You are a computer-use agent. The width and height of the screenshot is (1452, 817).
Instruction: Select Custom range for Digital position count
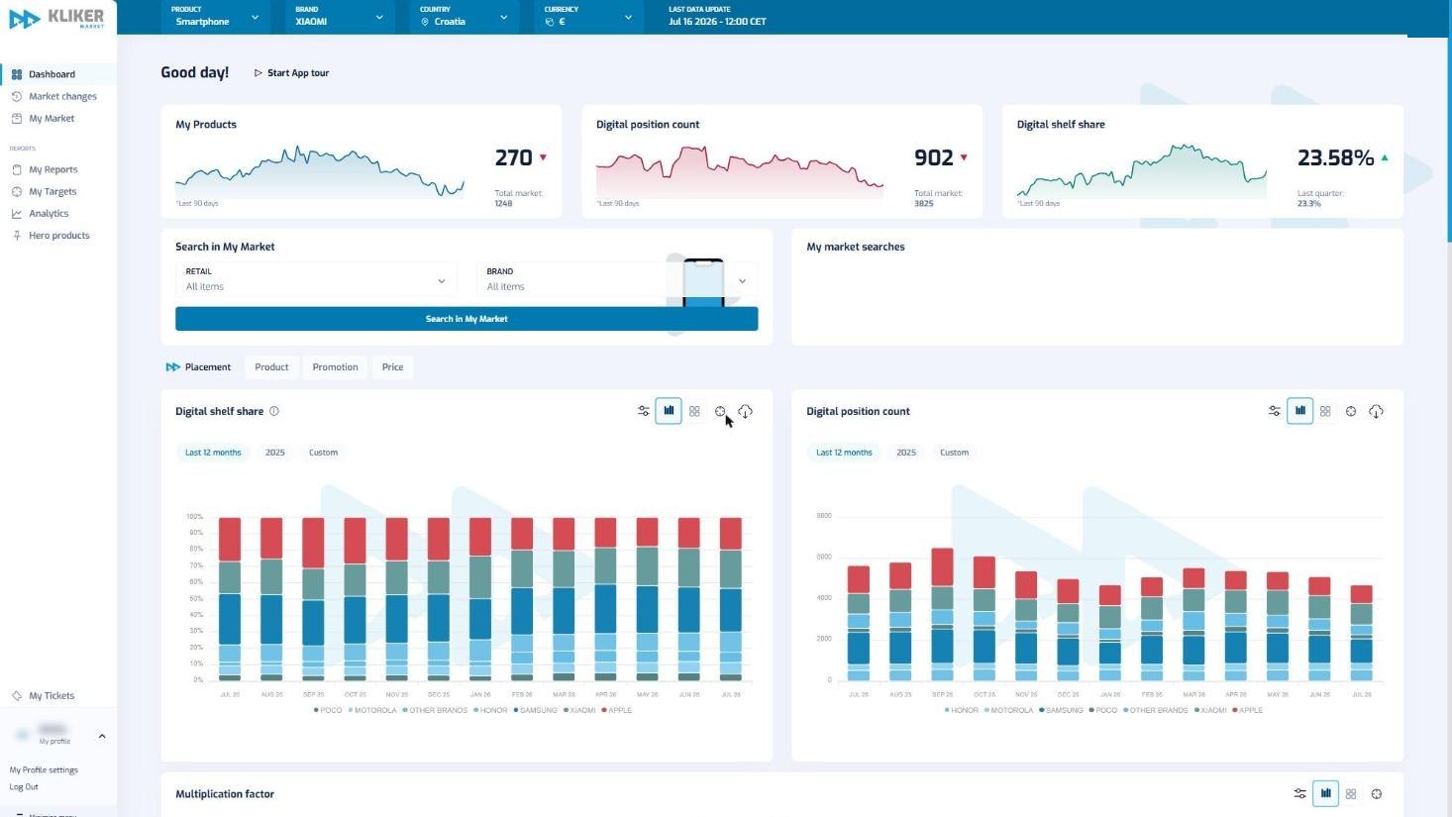[x=954, y=453]
